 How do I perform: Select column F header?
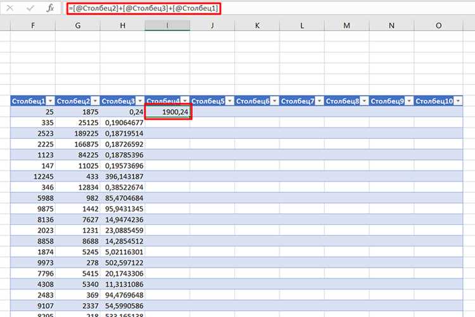click(x=33, y=25)
